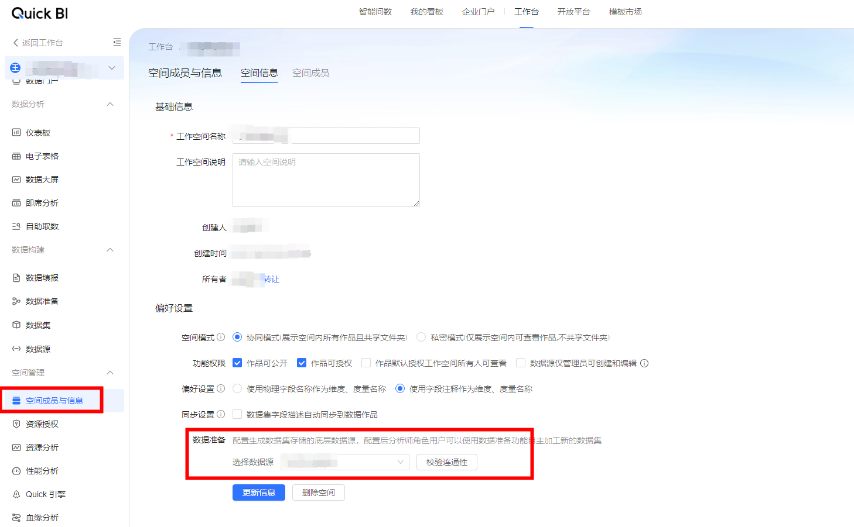Image resolution: width=854 pixels, height=527 pixels.
Task: Click the info icon next to 空间模式
Action: click(x=221, y=337)
